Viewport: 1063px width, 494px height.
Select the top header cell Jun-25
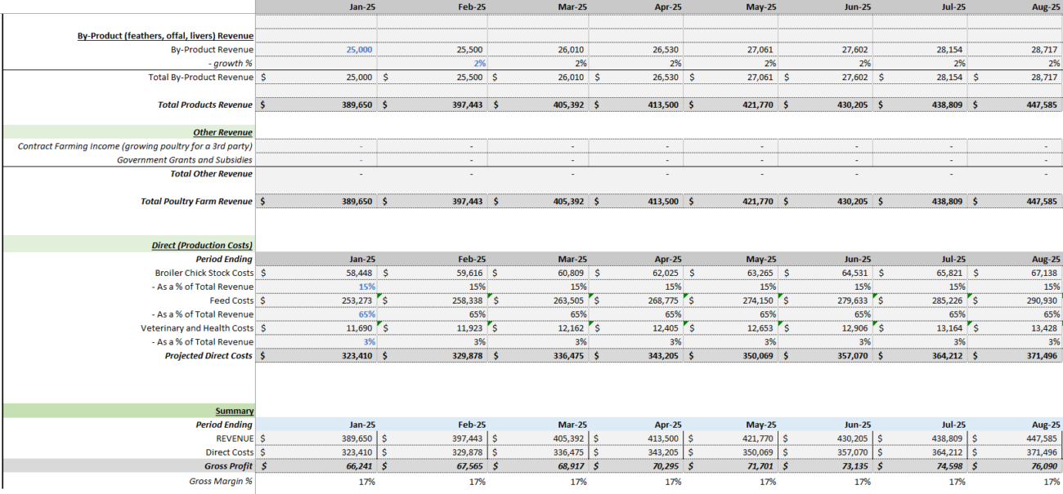[x=856, y=6]
